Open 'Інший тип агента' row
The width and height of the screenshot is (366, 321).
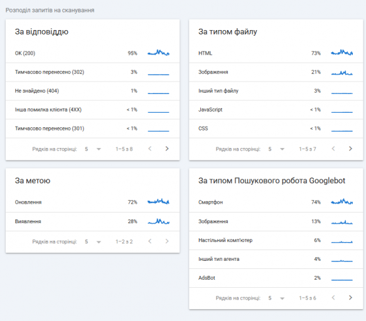276,259
